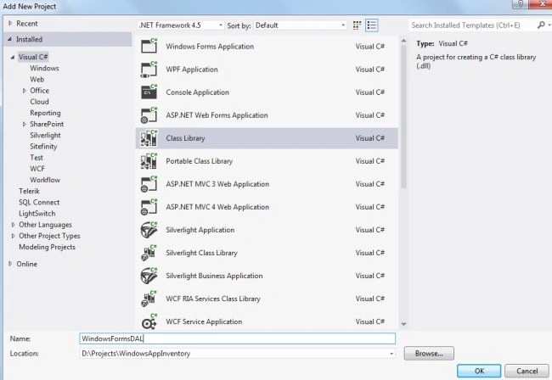Click the ASP.NET Web Forms Application icon
This screenshot has width=552, height=380.
pyautogui.click(x=149, y=115)
